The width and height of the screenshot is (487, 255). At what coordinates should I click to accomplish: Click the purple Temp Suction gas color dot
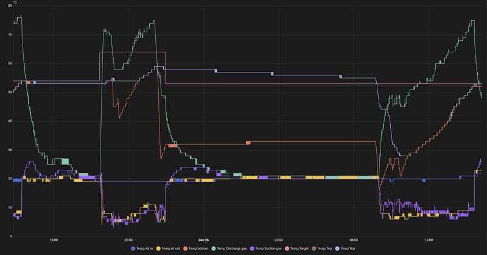(x=252, y=248)
